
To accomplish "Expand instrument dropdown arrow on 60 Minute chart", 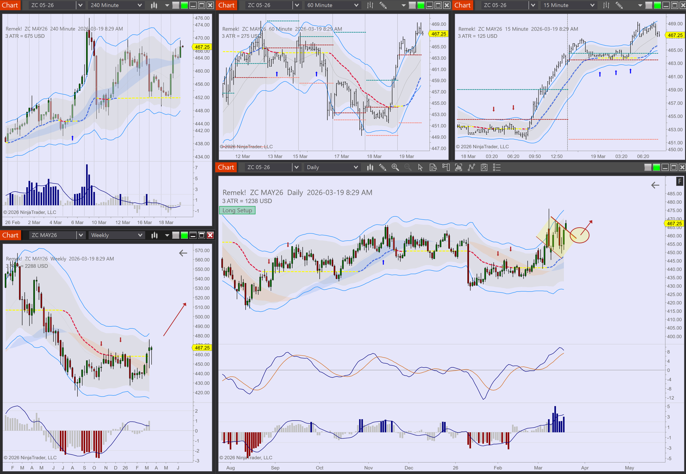I will pyautogui.click(x=297, y=5).
